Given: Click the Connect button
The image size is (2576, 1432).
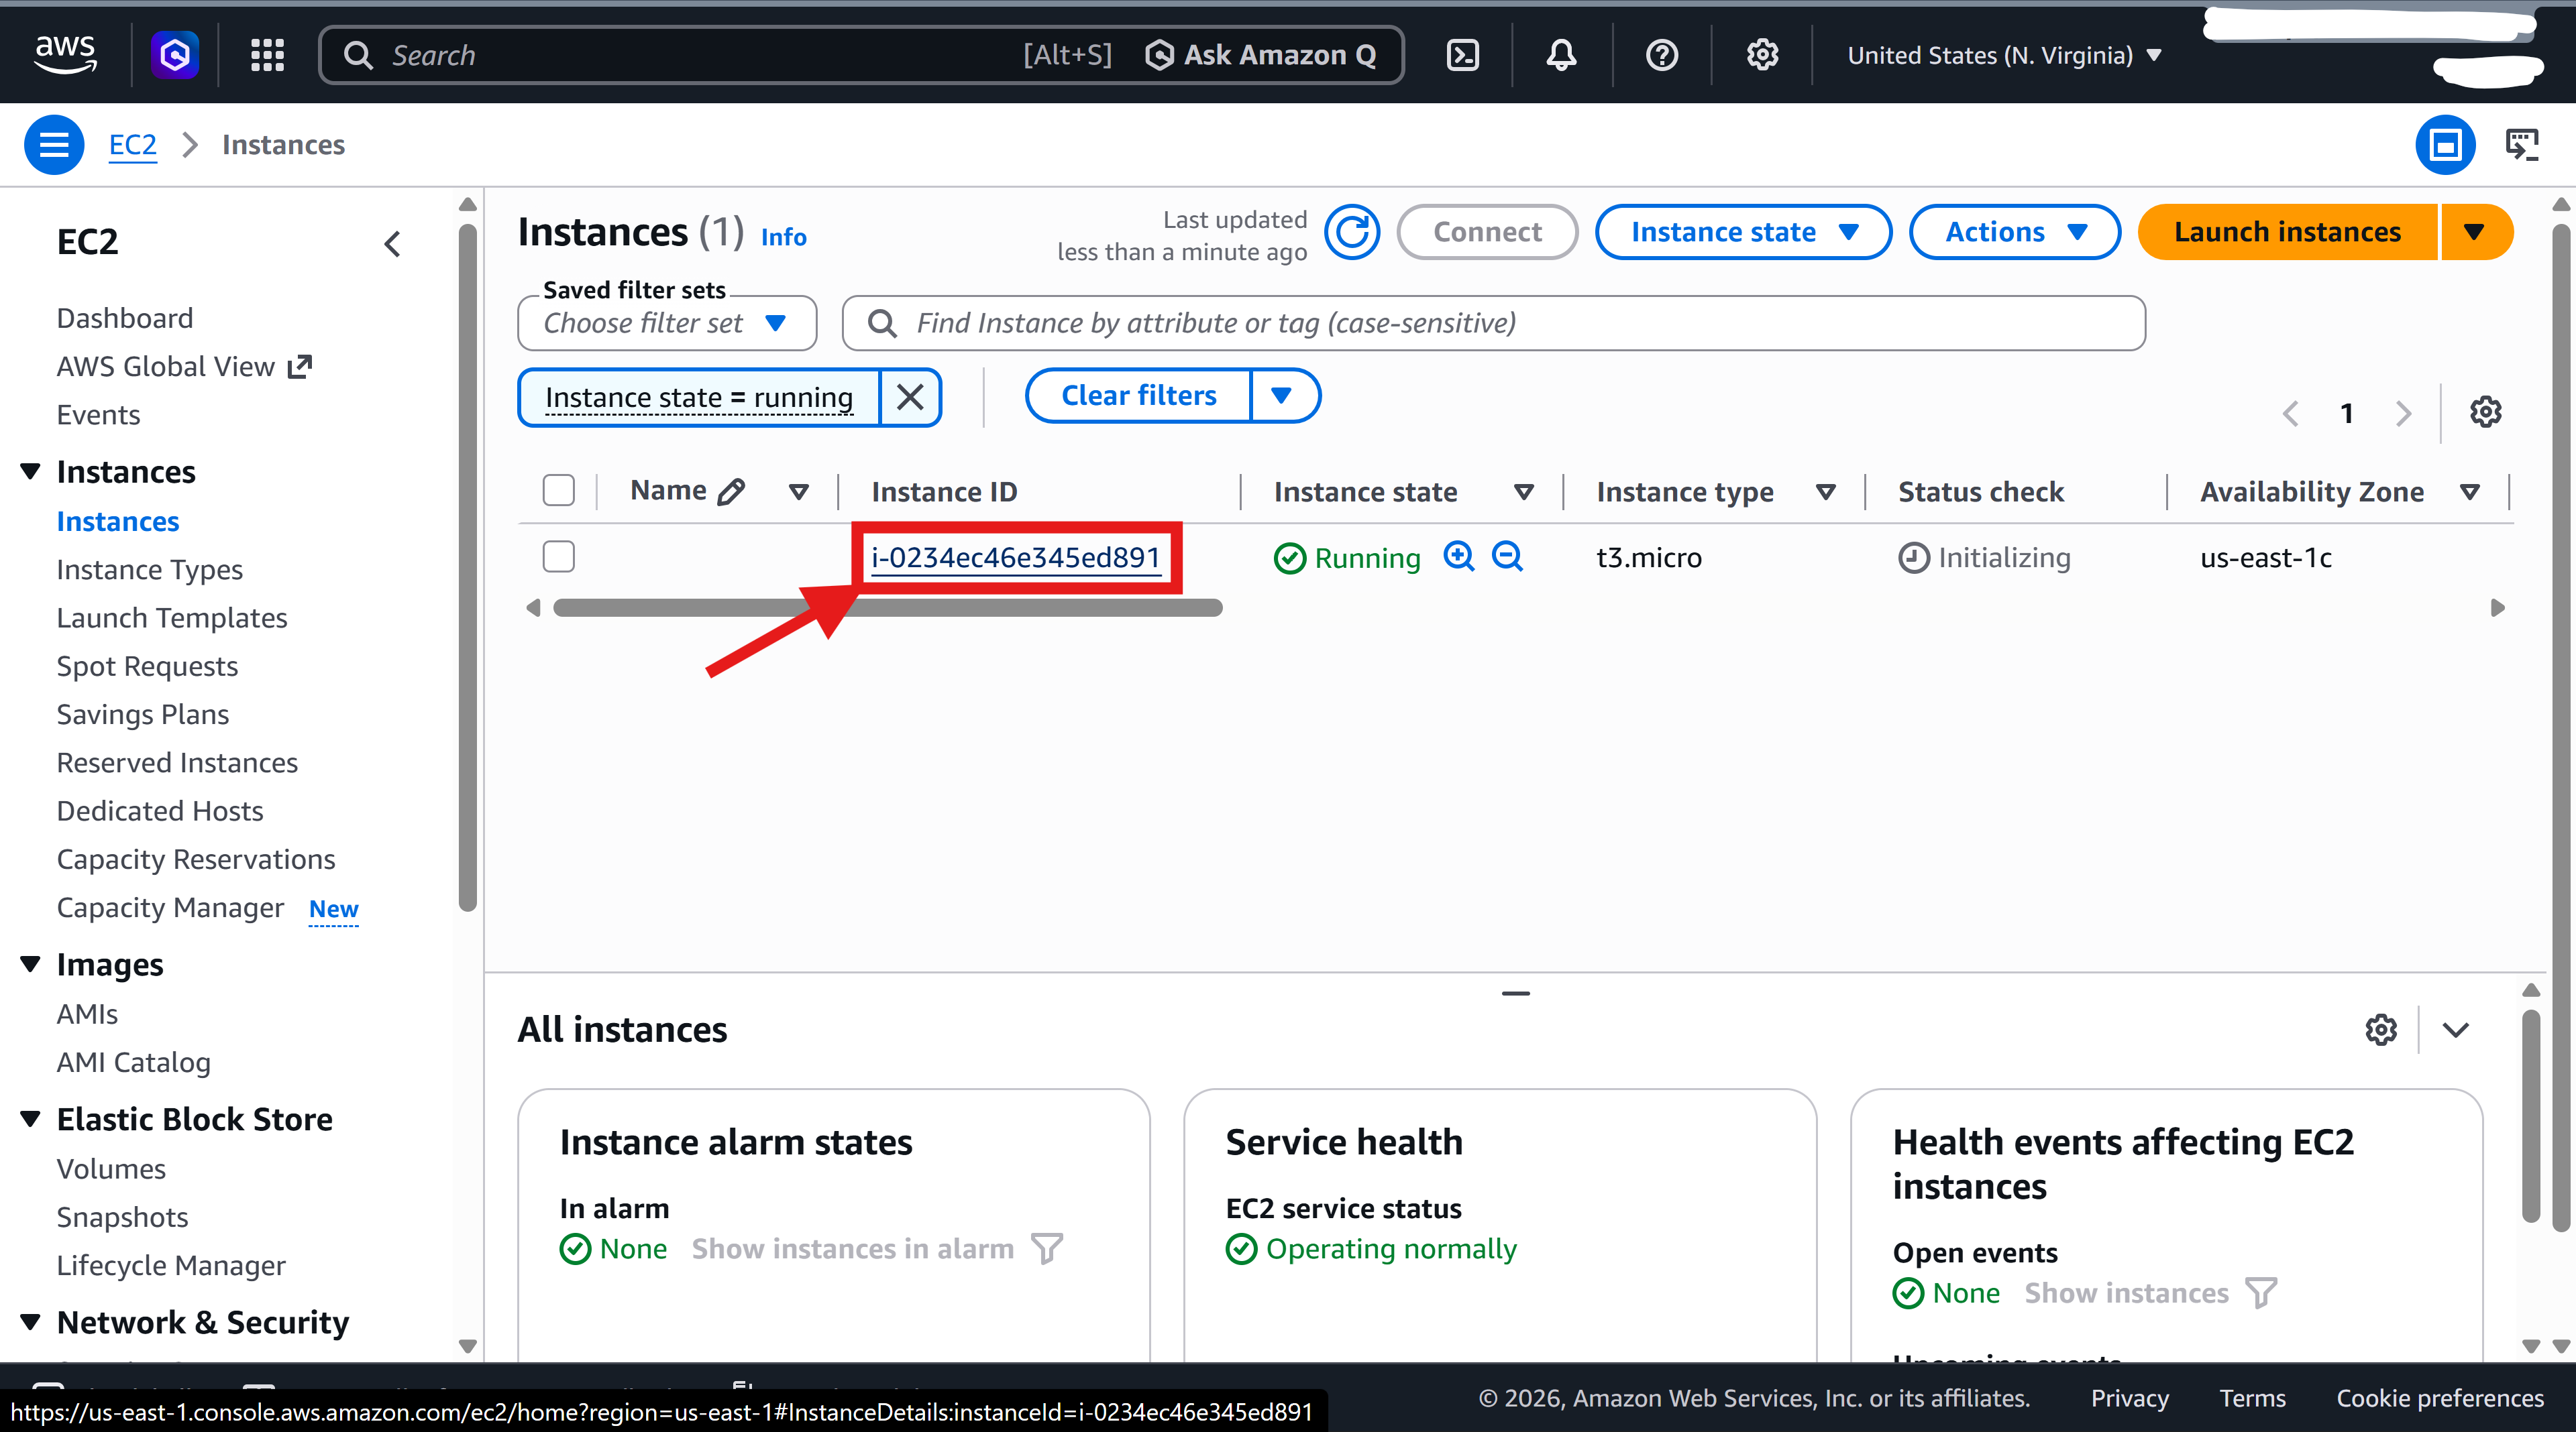Looking at the screenshot, I should (1487, 232).
